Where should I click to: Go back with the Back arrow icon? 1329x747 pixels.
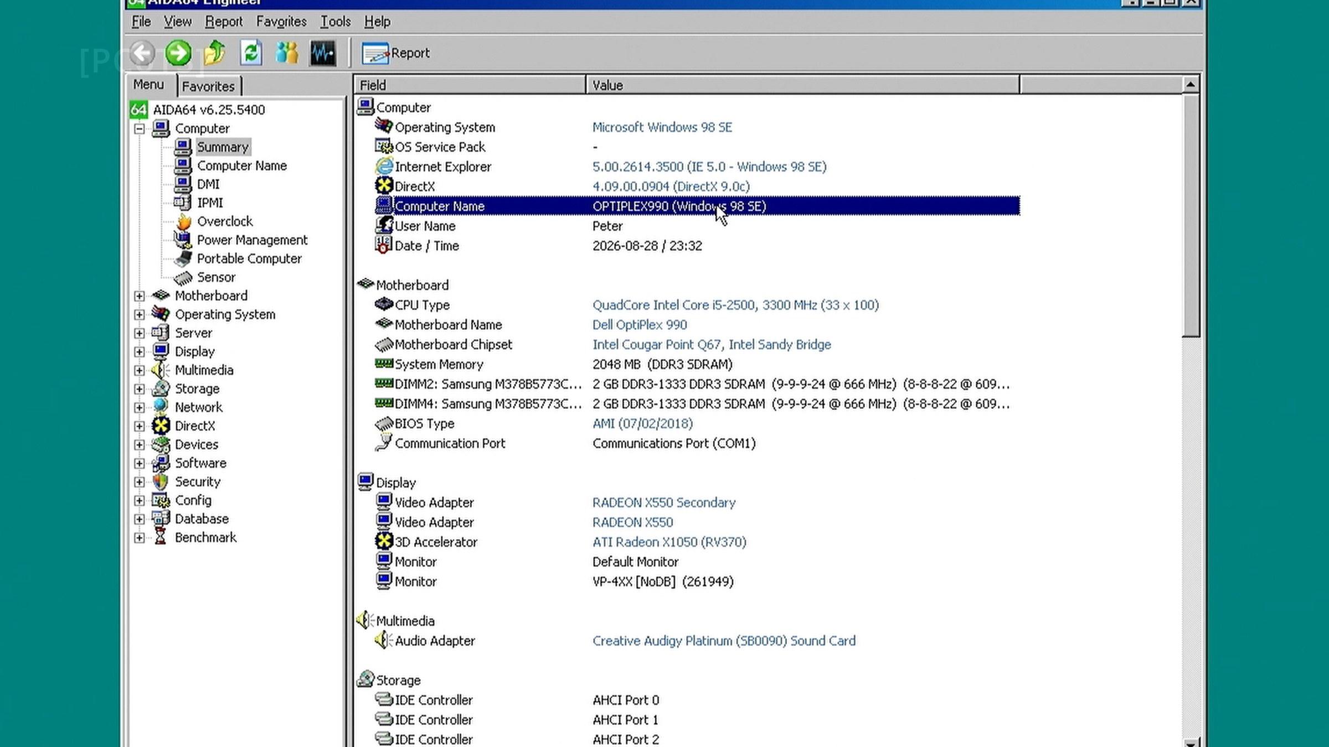pyautogui.click(x=143, y=53)
